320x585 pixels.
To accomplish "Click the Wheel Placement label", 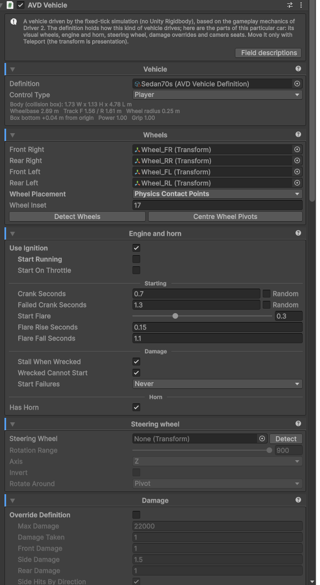I will click(38, 194).
